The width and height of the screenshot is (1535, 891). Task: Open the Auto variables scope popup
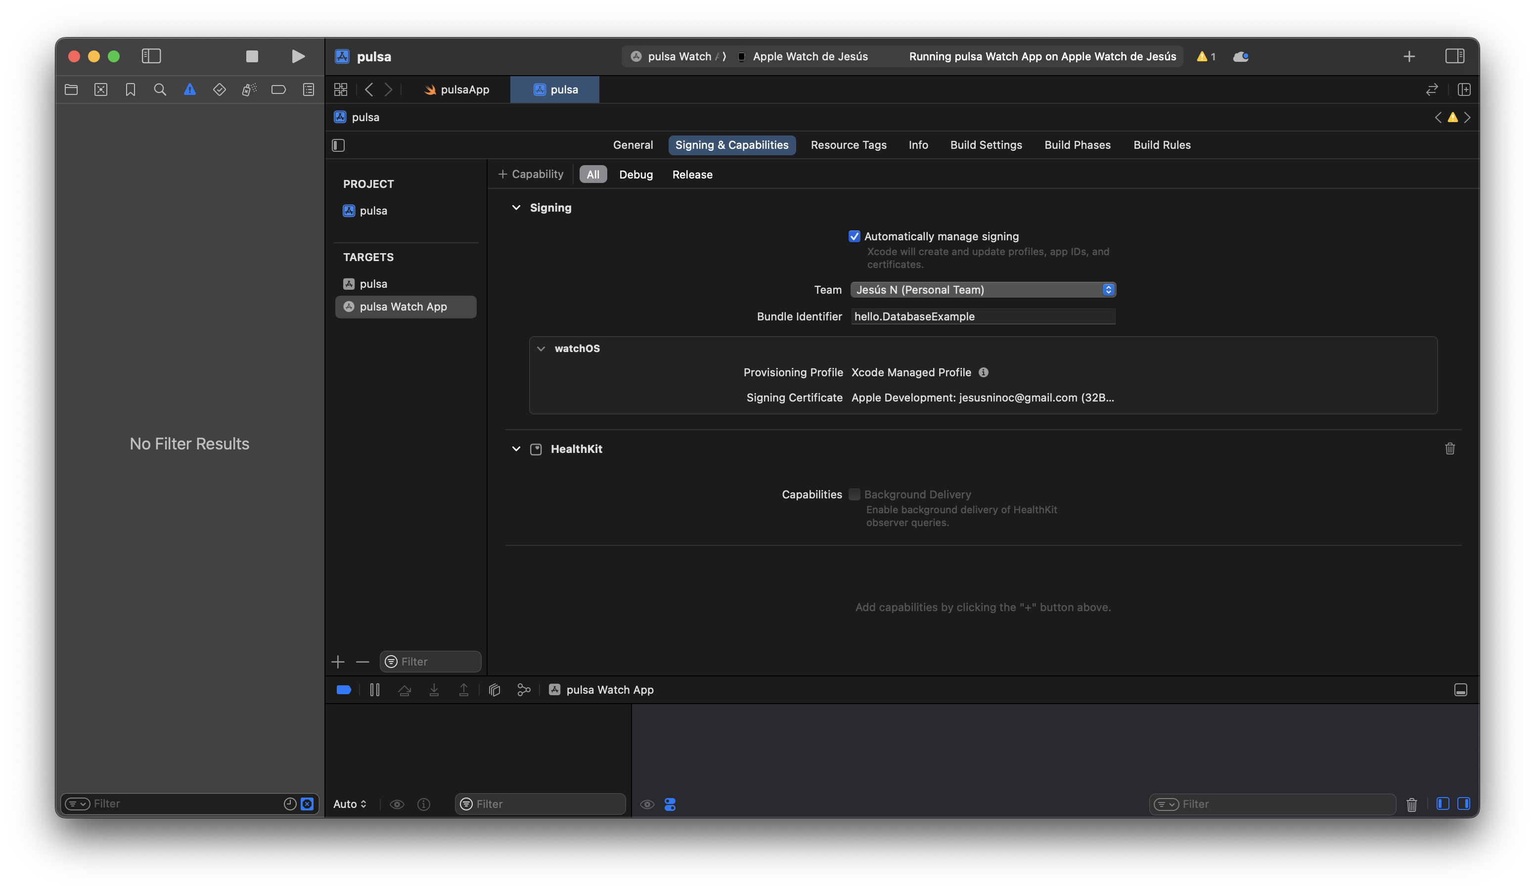click(350, 804)
